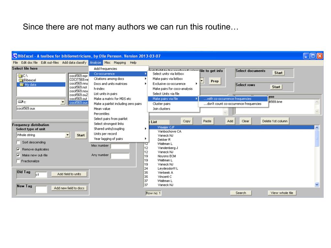Choose h-index from Analyze menu

[x=118, y=89]
